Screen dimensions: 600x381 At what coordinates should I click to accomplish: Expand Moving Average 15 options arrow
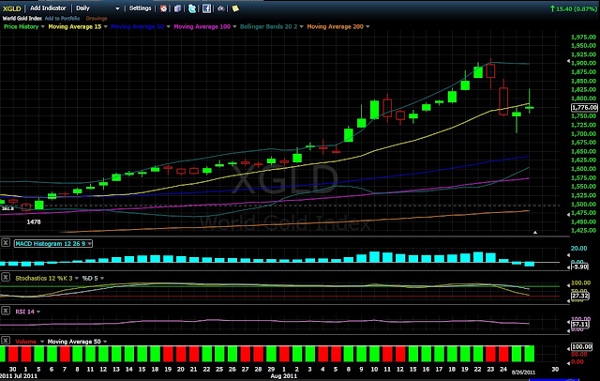[106, 27]
